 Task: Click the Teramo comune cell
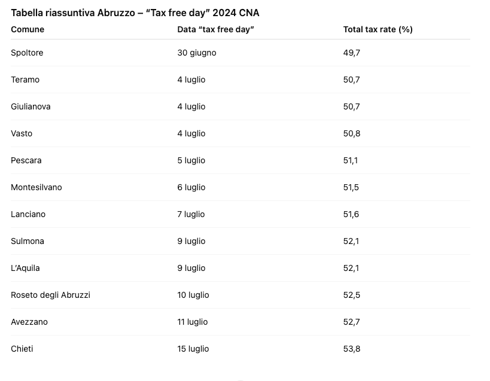click(x=25, y=80)
